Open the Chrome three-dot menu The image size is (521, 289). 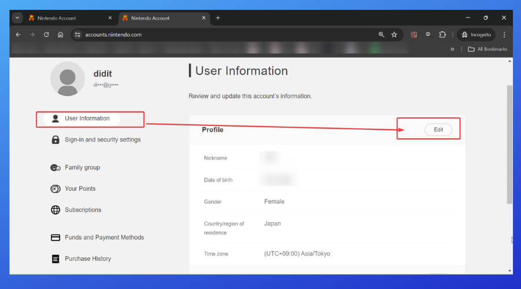point(504,35)
